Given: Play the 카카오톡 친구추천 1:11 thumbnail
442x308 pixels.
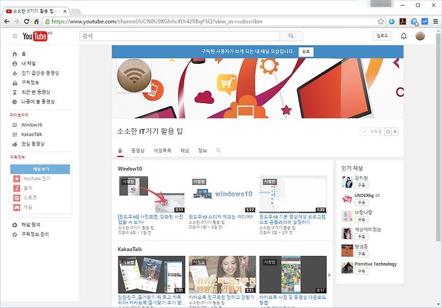Looking at the screenshot, I should [x=222, y=274].
